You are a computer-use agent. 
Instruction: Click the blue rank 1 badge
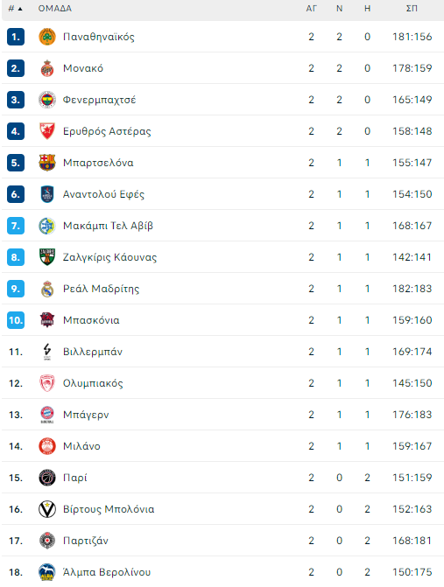coord(16,37)
